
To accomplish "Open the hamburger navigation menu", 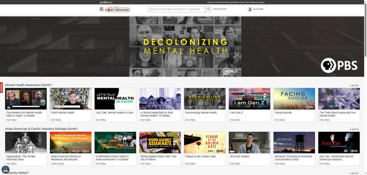I will pos(102,9).
